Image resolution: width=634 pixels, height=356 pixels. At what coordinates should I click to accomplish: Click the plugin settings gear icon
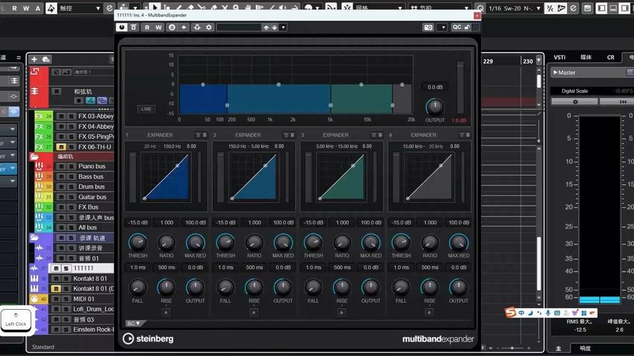pyautogui.click(x=209, y=27)
